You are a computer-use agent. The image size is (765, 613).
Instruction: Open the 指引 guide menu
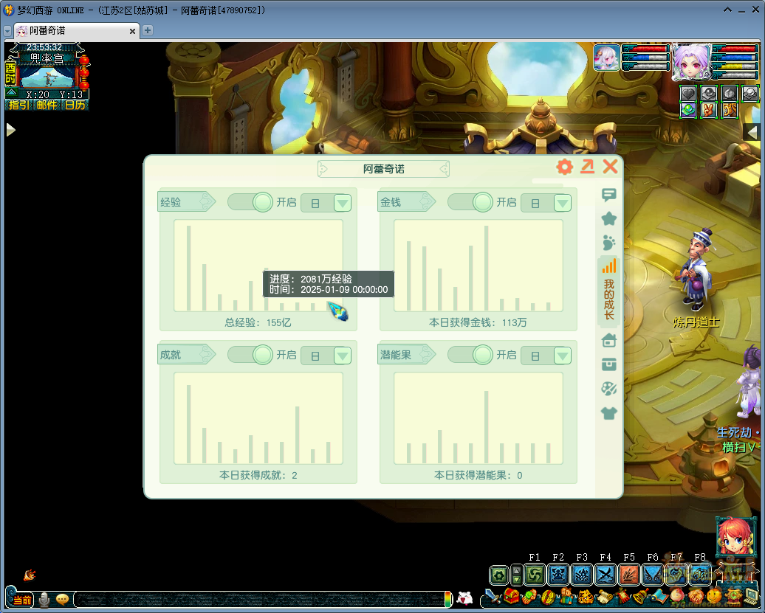[x=19, y=104]
